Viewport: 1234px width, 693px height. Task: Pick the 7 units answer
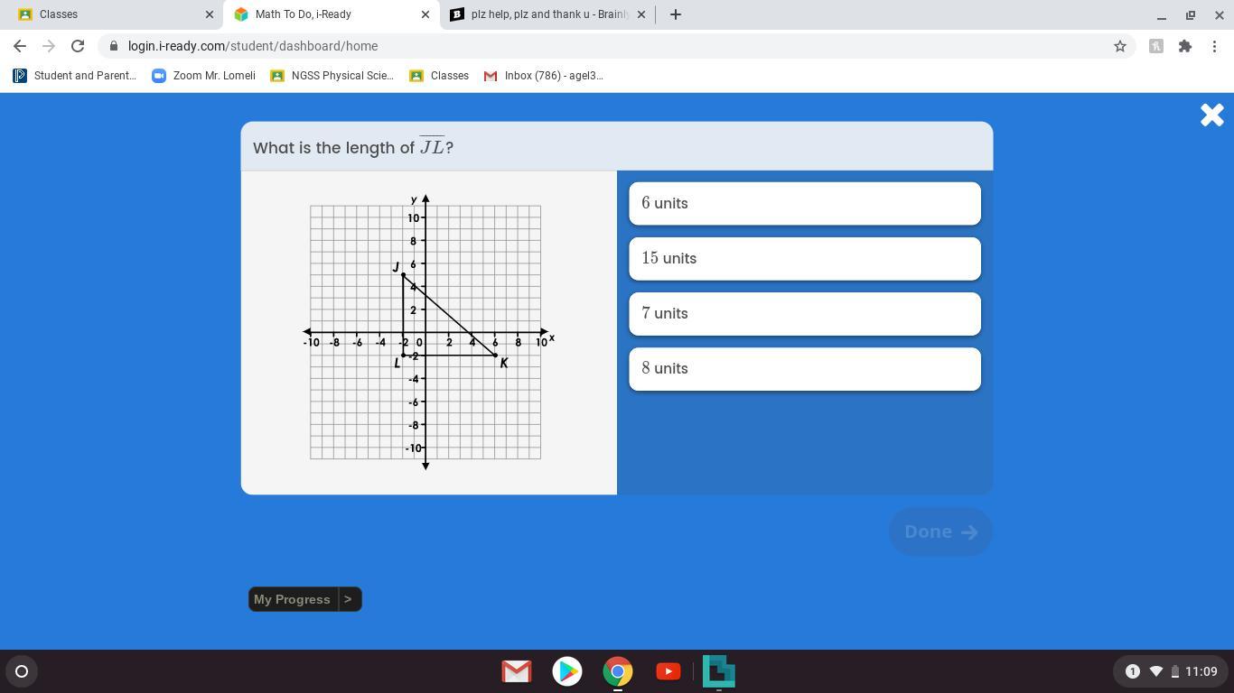[x=805, y=313]
